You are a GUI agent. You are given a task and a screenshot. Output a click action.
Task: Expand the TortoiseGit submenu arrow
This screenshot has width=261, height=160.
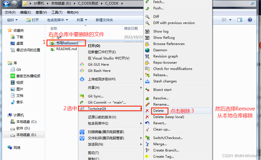pyautogui.click(x=141, y=109)
